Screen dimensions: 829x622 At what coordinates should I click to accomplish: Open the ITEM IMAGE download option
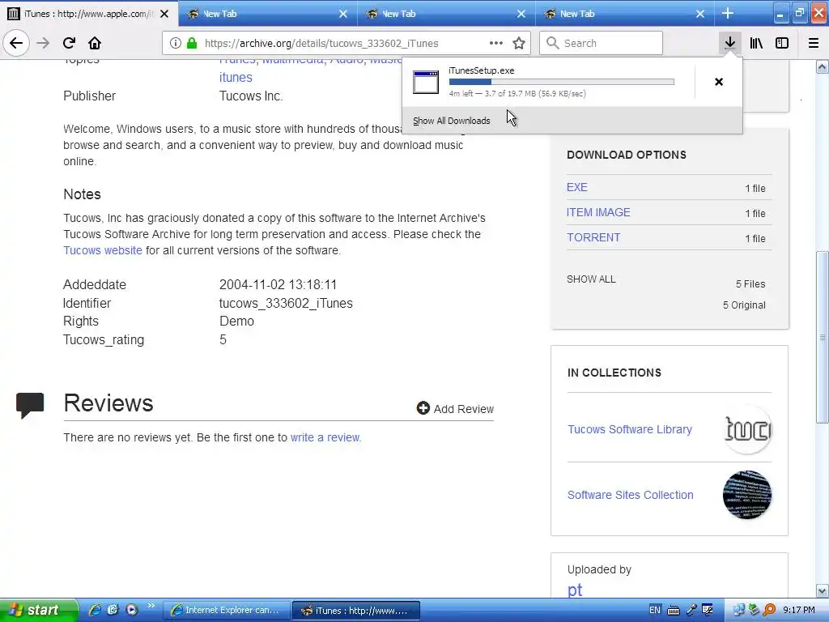pos(598,212)
